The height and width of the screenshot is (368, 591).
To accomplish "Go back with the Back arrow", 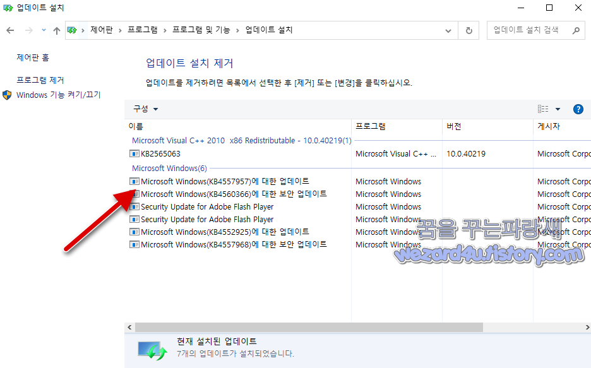I will [x=10, y=30].
